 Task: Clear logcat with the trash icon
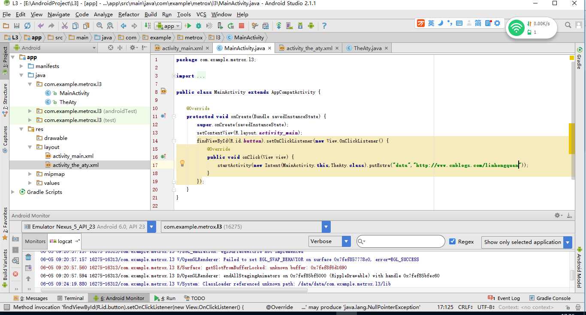28,257
